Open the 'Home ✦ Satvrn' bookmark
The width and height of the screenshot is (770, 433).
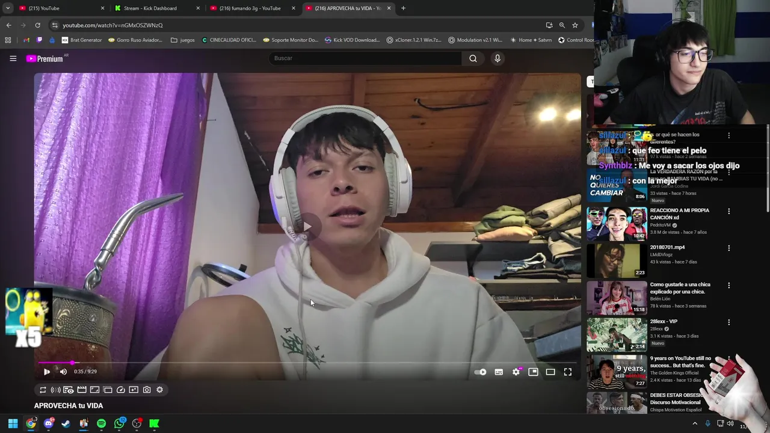point(531,40)
